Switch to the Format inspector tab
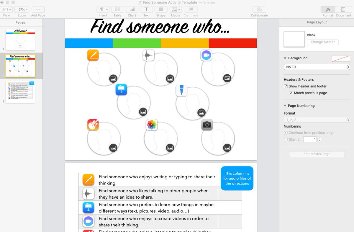The width and height of the screenshot is (354, 232). point(328,9)
